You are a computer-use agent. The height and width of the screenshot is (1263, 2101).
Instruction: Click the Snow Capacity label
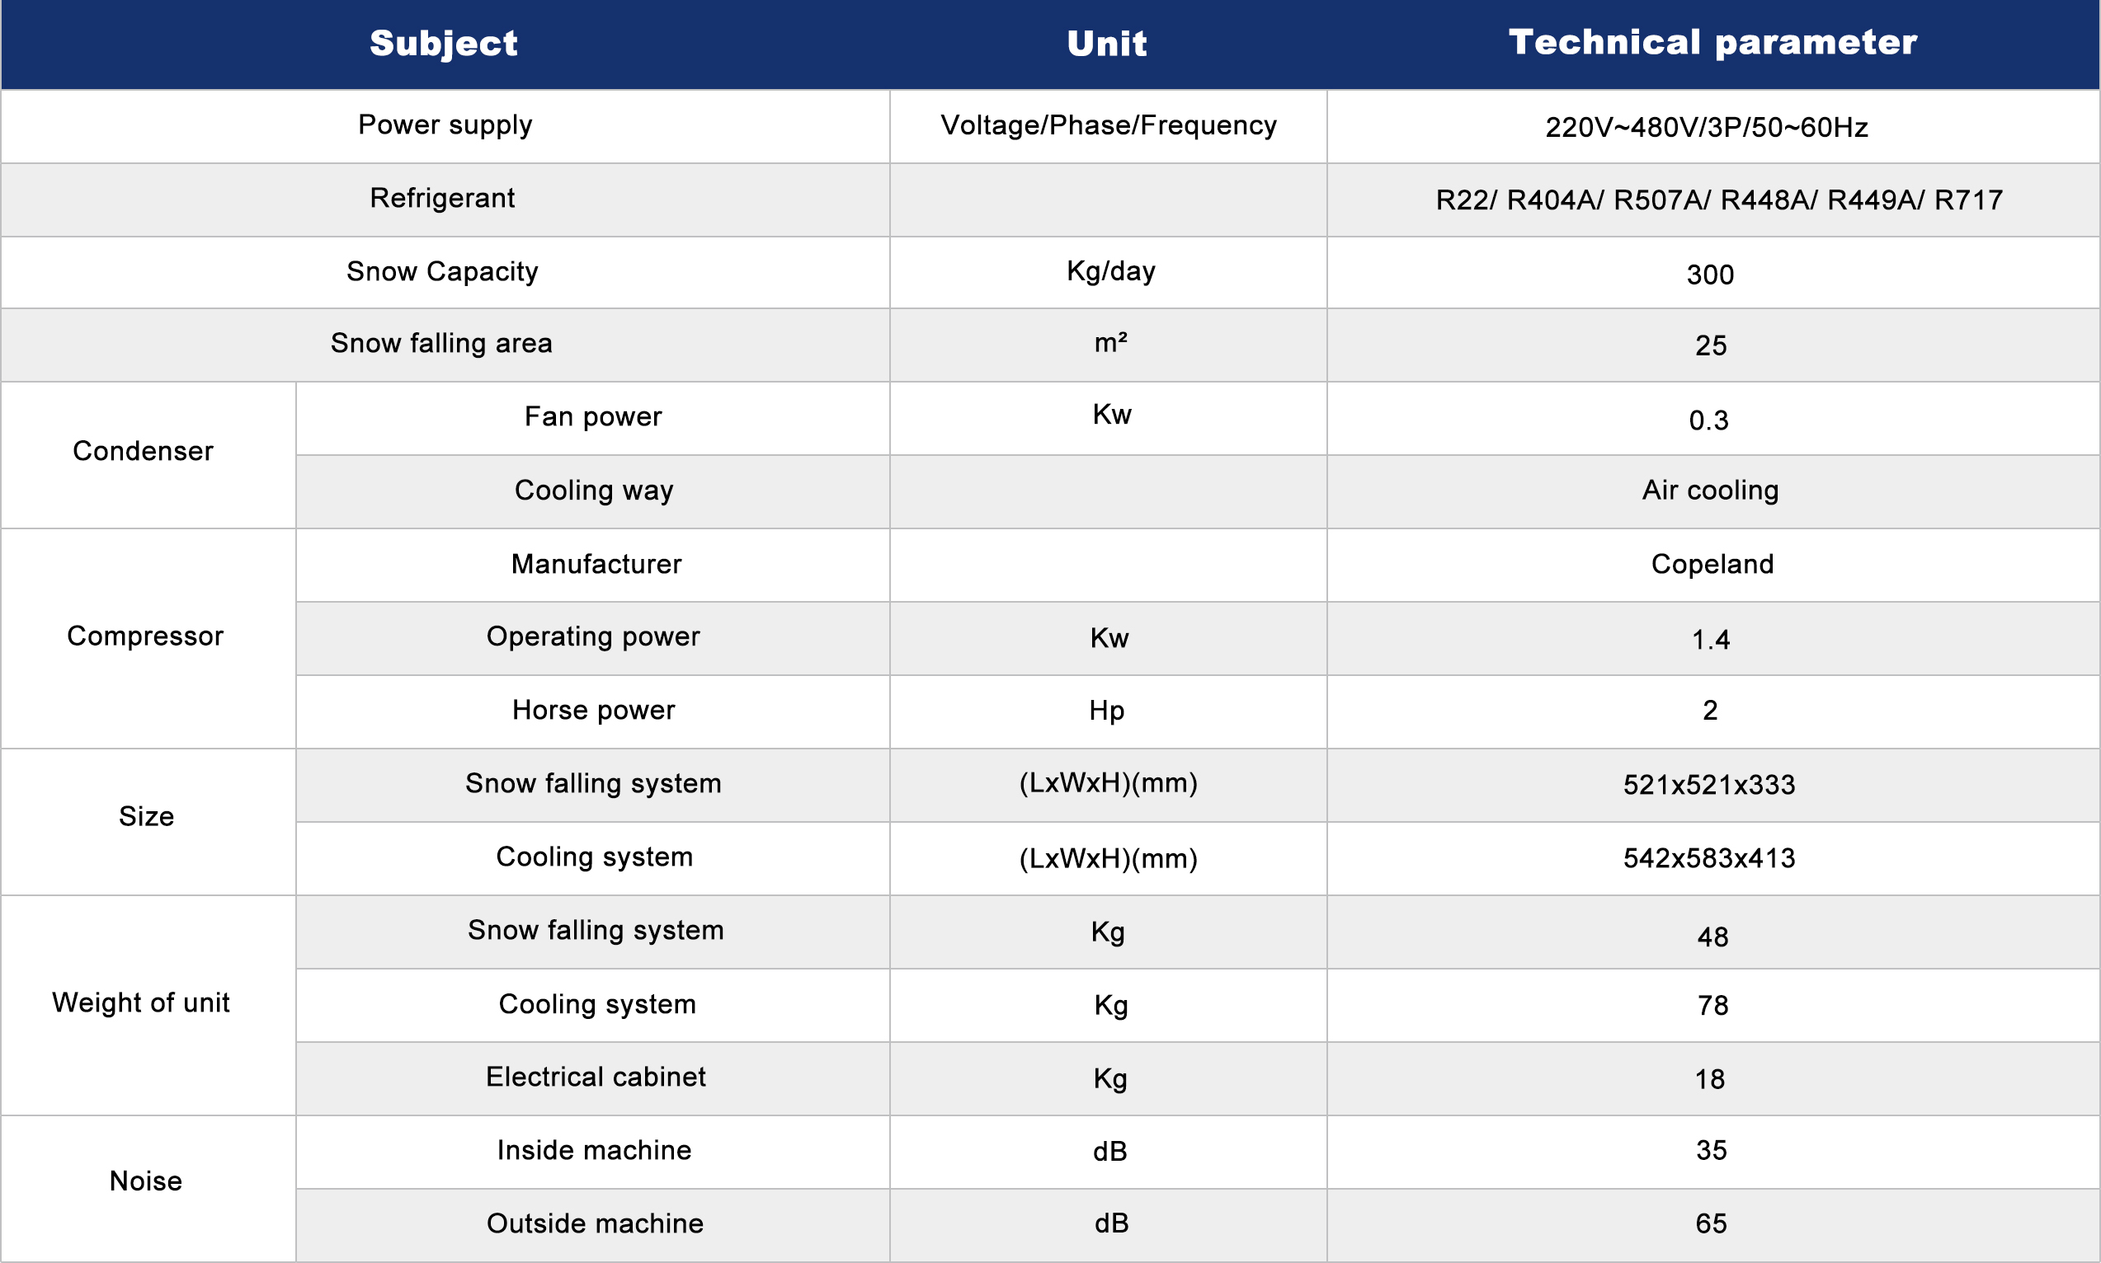(442, 271)
